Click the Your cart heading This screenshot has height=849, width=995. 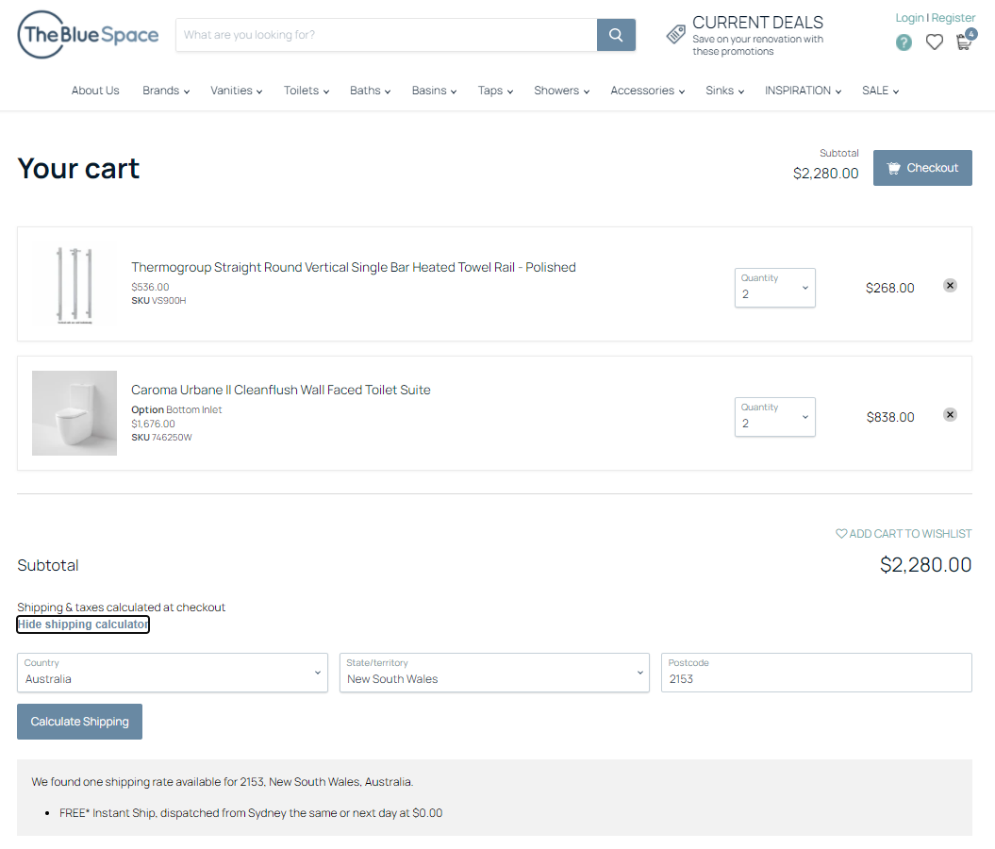pyautogui.click(x=78, y=169)
